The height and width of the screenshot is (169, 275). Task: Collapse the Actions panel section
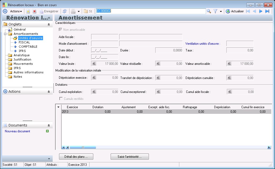click(49, 92)
